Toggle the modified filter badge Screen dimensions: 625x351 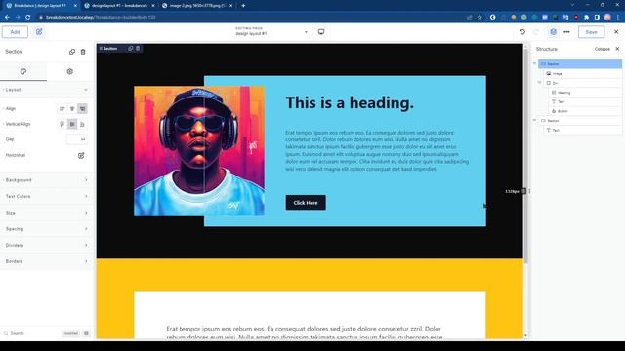click(71, 333)
